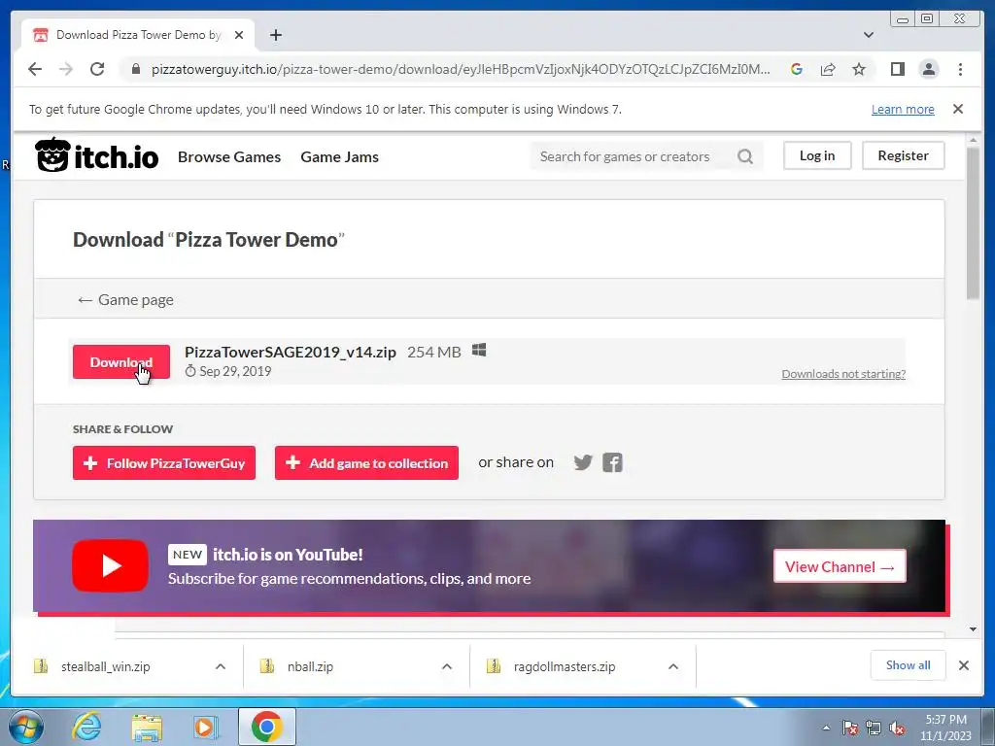
Task: Expand options chevron for nball.zip
Action: (447, 666)
